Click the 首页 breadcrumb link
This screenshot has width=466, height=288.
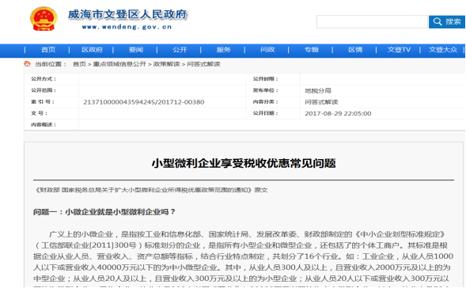tap(79, 64)
